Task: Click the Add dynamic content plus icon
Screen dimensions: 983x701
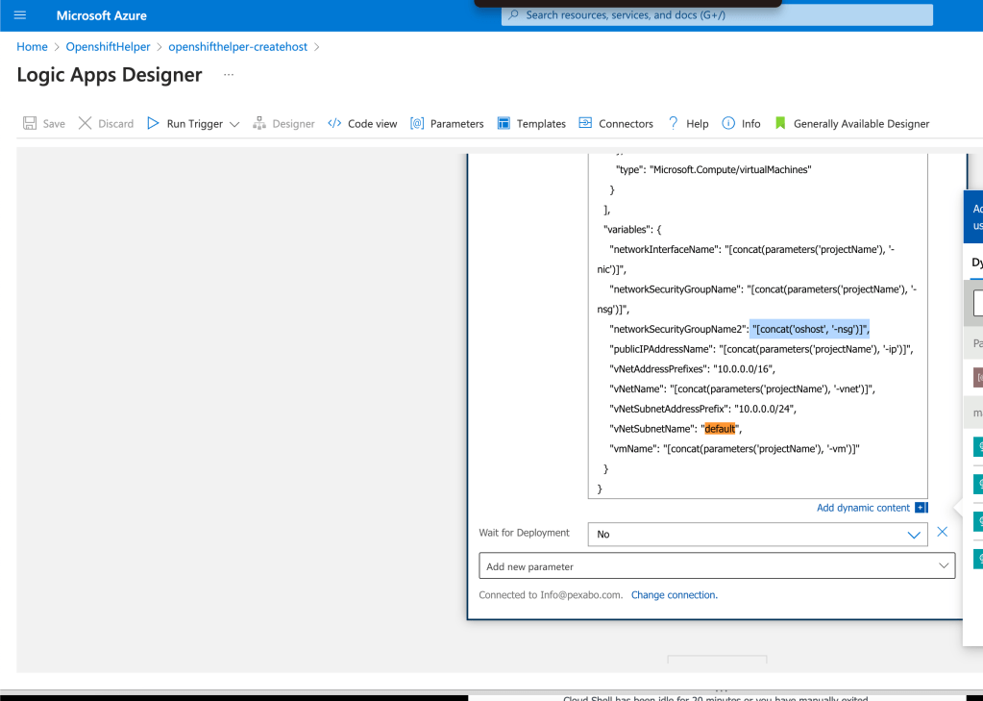Action: (921, 508)
